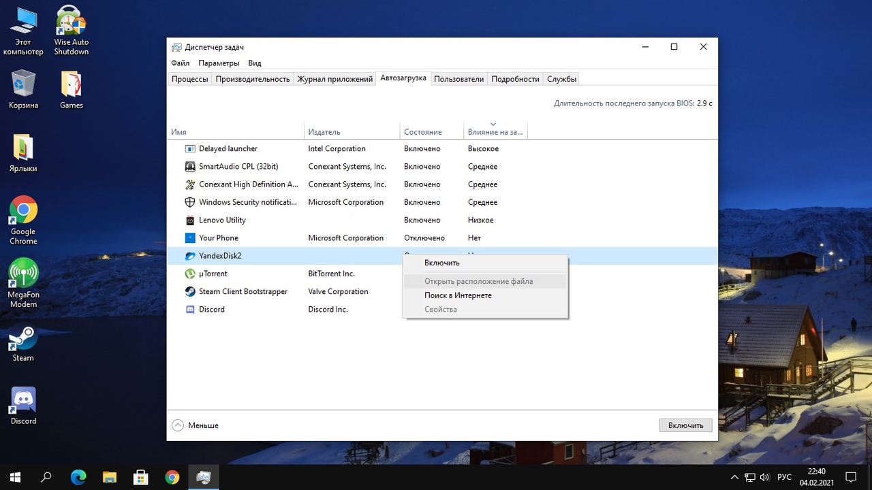The width and height of the screenshot is (872, 490).
Task: Open Microsoft Edge from taskbar
Action: point(78,477)
